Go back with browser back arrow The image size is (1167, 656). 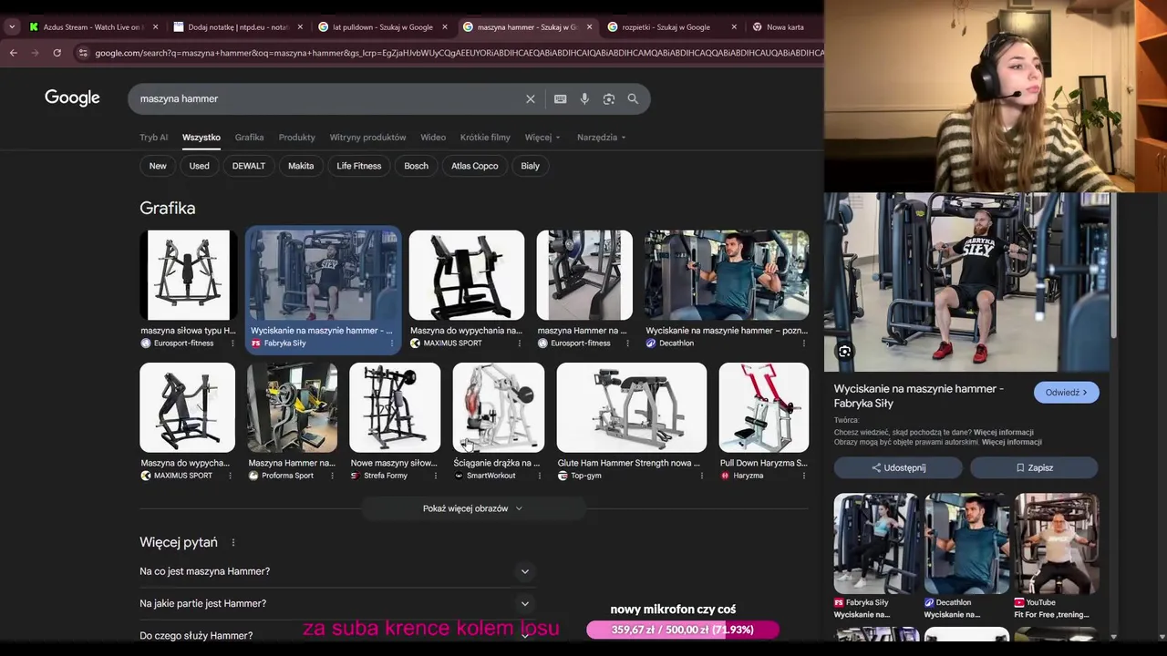pyautogui.click(x=13, y=53)
